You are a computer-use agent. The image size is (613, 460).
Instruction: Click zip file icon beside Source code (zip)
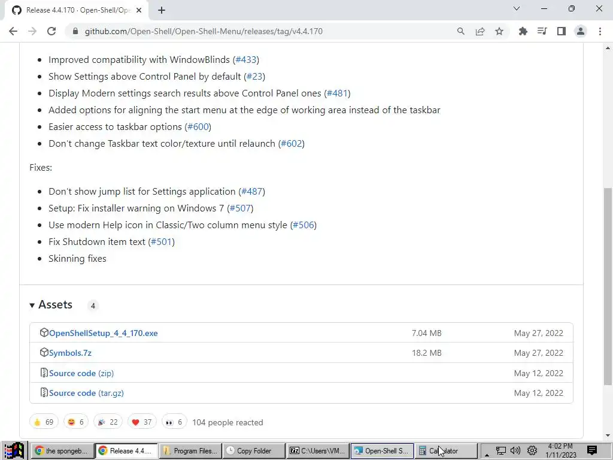click(x=44, y=373)
